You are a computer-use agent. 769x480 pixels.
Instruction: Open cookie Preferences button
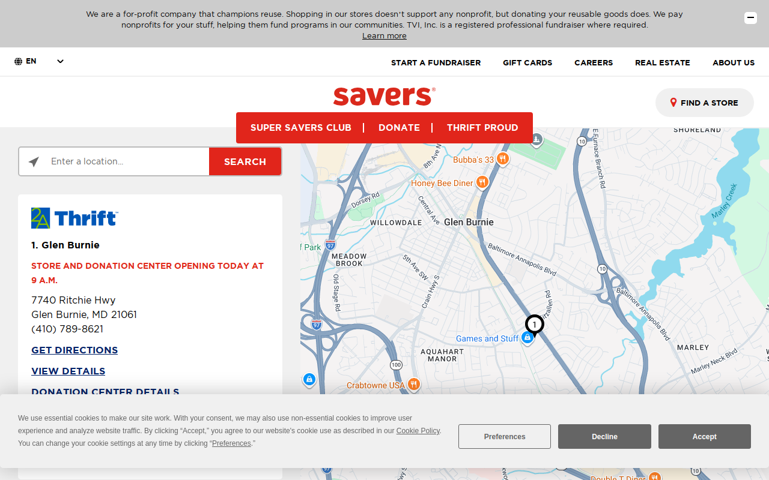(x=505, y=437)
